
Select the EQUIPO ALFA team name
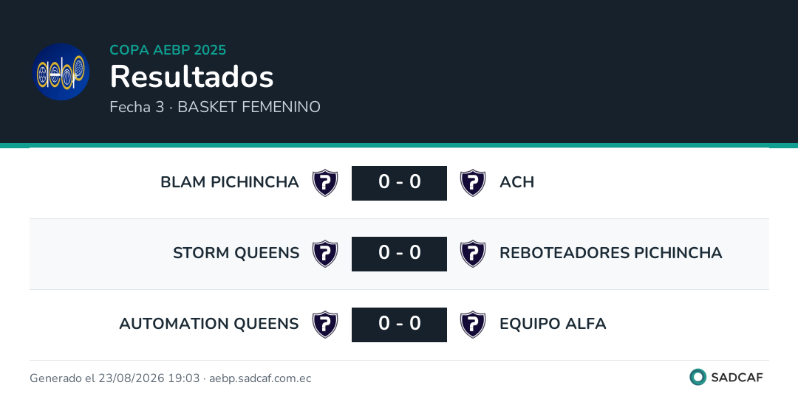(x=553, y=324)
